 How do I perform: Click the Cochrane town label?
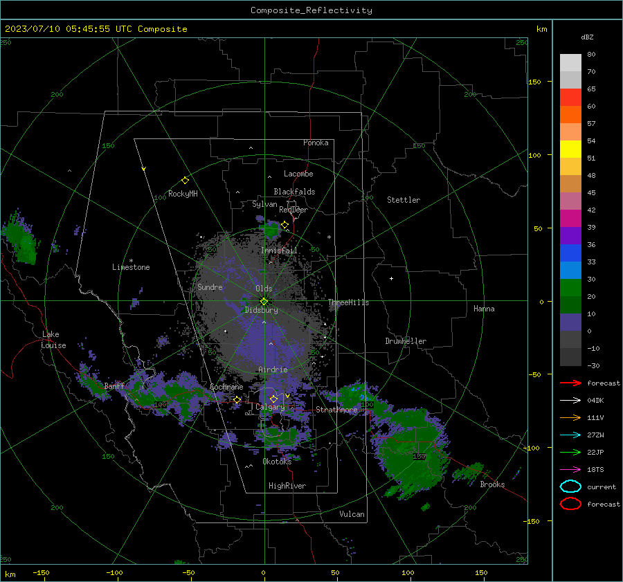[x=226, y=387]
